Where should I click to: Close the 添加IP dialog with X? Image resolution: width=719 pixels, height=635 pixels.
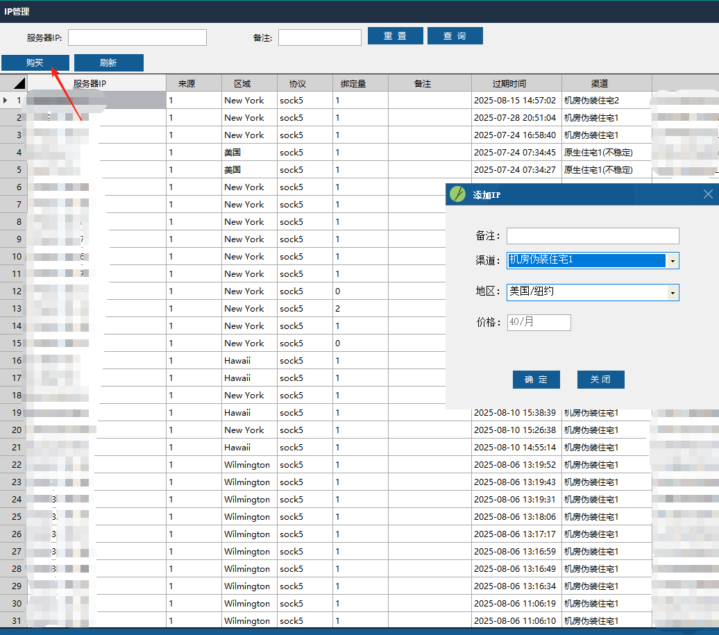coord(708,194)
